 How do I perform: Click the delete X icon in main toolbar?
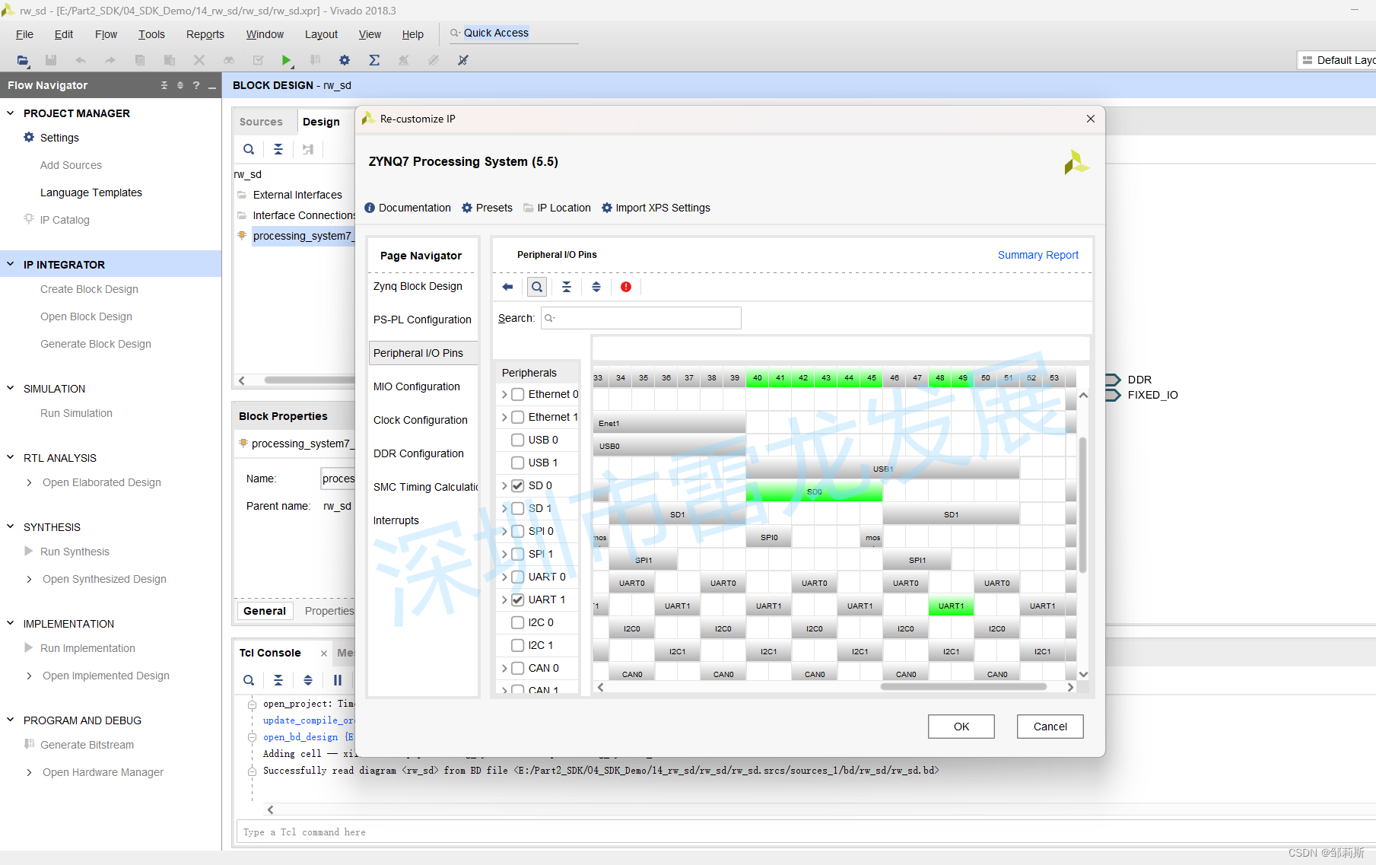(199, 60)
